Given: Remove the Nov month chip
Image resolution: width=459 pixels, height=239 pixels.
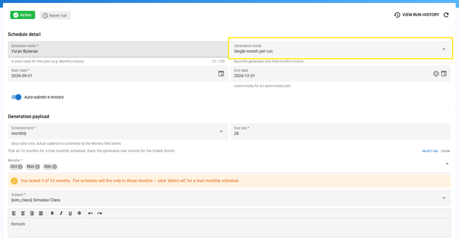Looking at the screenshot, I should [37, 167].
